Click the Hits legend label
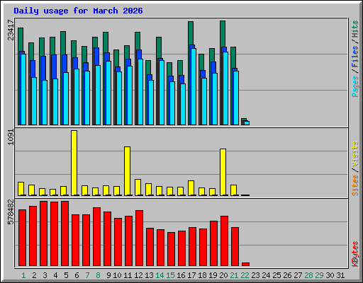This screenshot has height=283, width=363. tap(355, 29)
